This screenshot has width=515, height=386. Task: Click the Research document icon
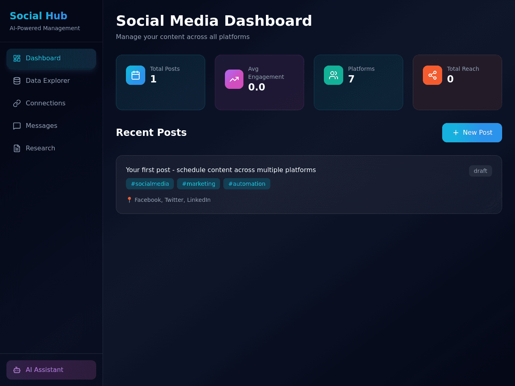17,148
